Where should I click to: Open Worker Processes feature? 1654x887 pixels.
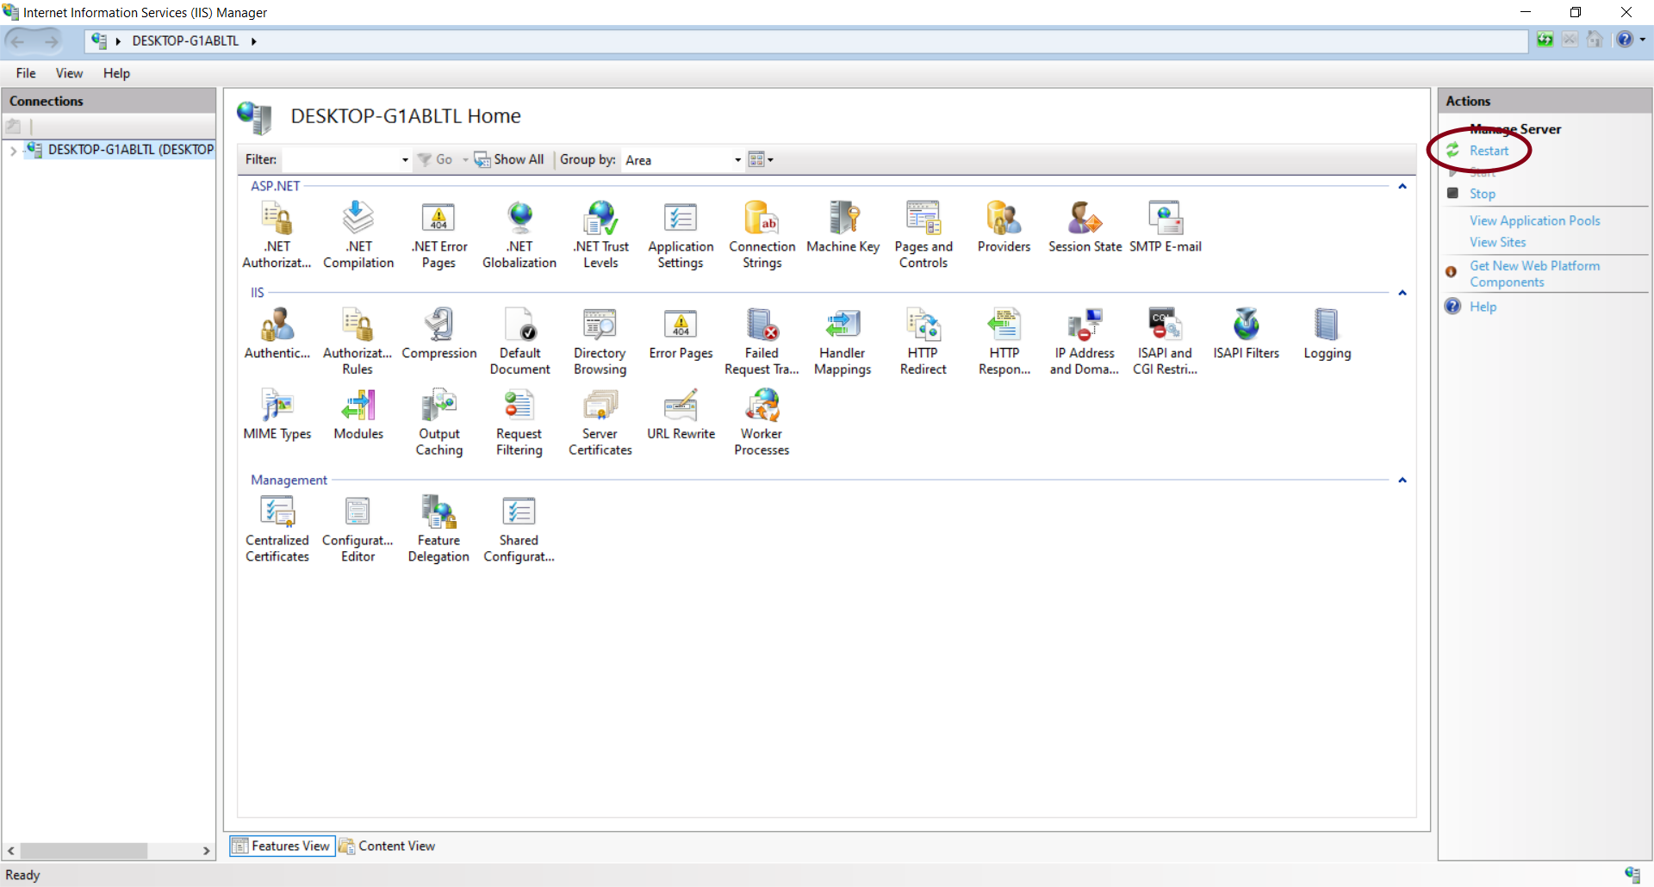coord(762,423)
